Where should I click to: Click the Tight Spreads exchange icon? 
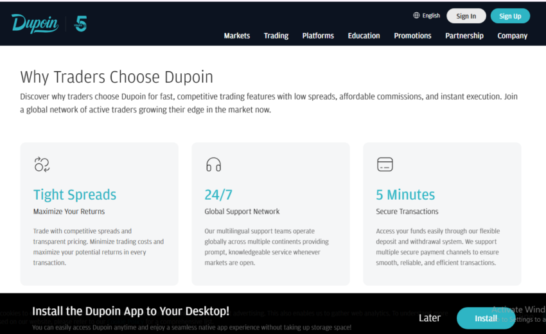coord(42,164)
